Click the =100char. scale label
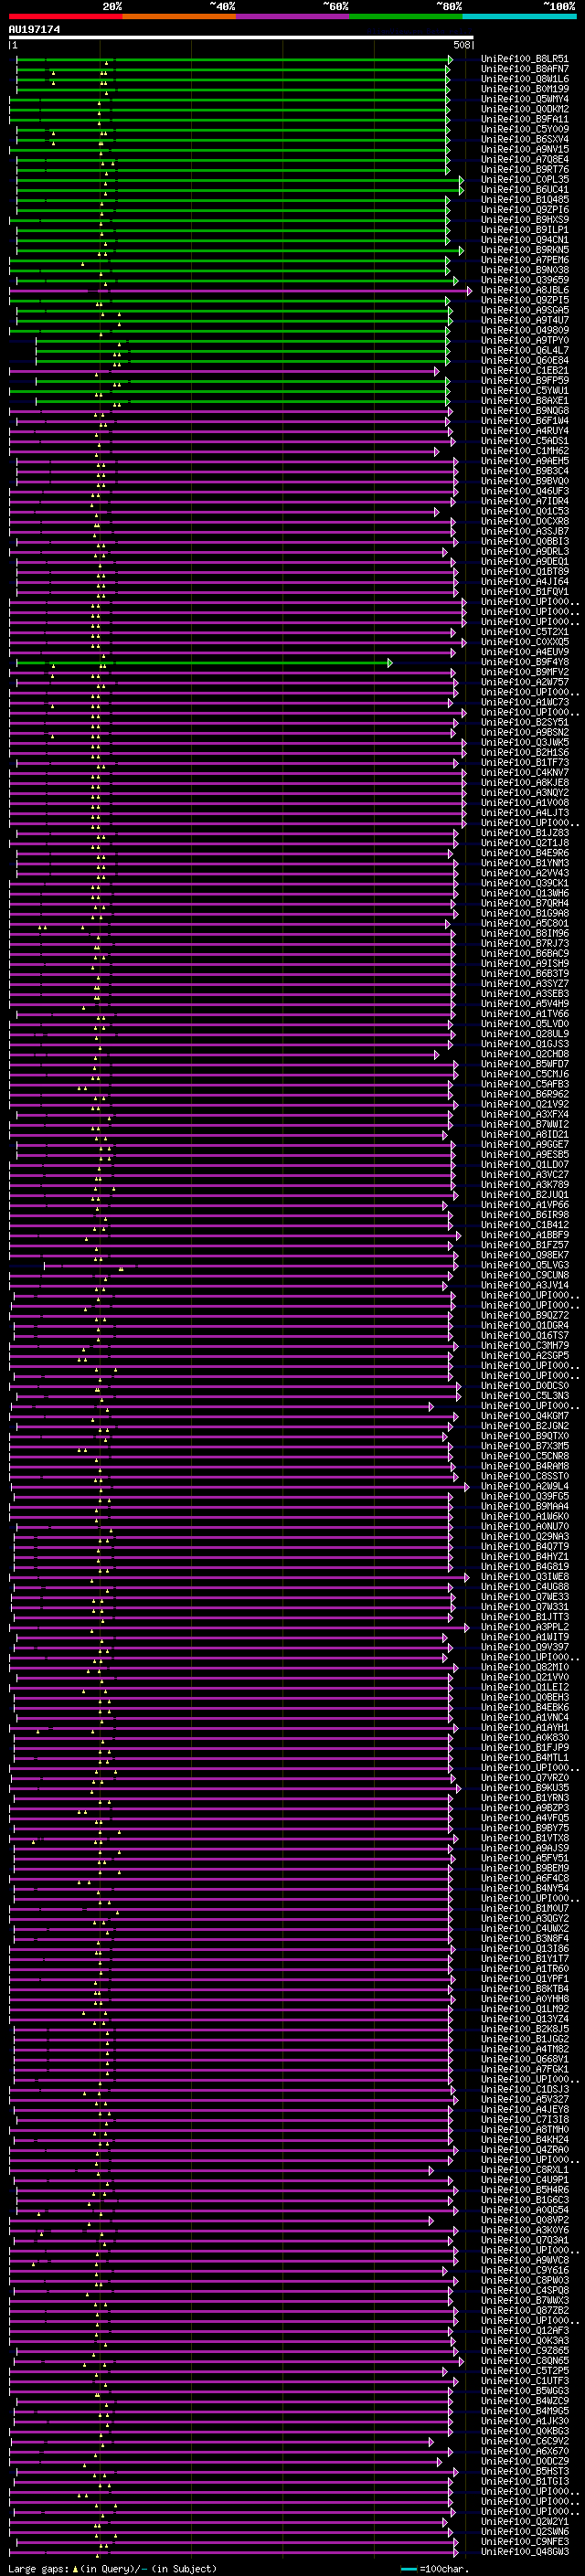Viewport: 585px width, 2576px height. point(444,2568)
